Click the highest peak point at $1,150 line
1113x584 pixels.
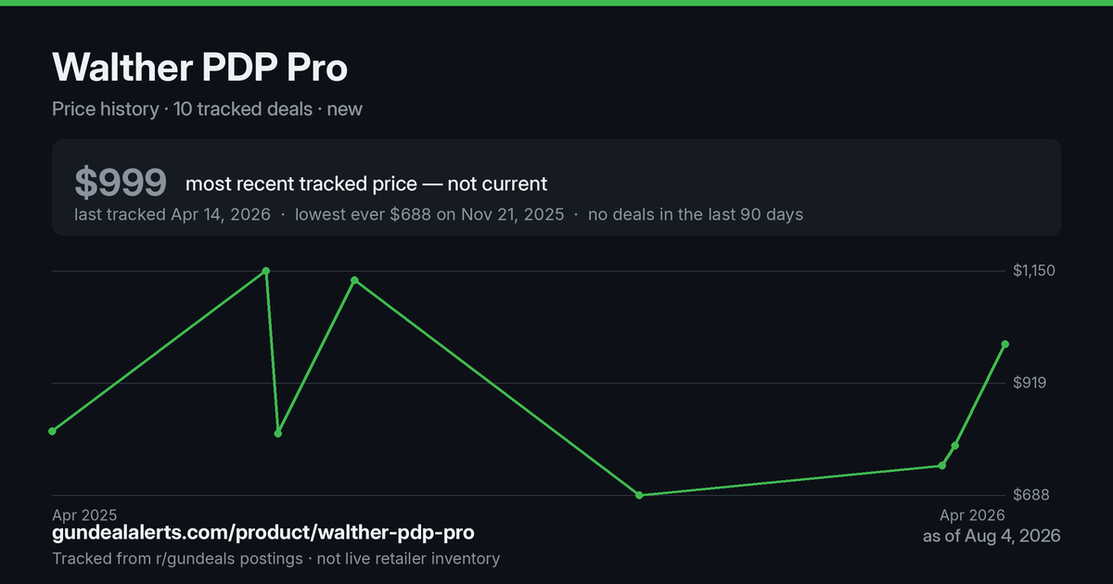point(266,271)
